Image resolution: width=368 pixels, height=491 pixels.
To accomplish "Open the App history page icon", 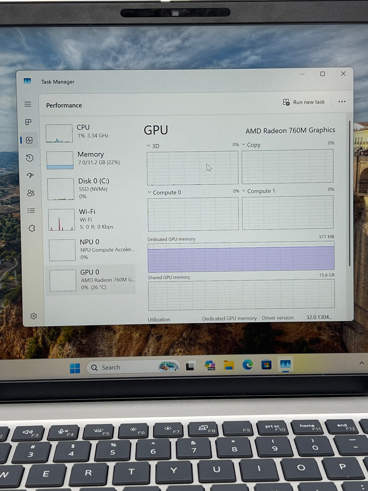I will pyautogui.click(x=30, y=158).
